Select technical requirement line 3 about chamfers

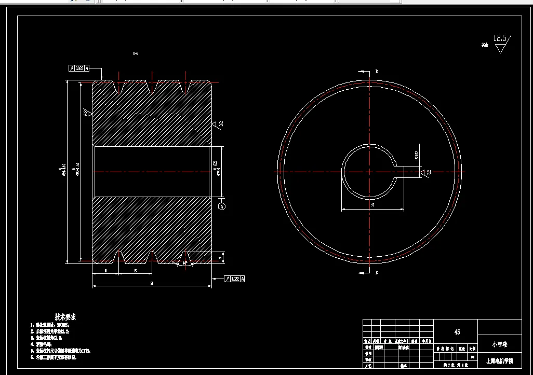click(46, 338)
